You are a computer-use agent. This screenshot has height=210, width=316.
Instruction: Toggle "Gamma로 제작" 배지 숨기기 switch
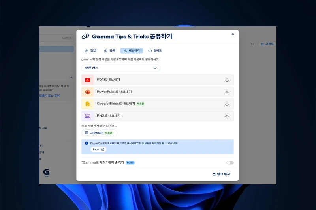(230, 163)
